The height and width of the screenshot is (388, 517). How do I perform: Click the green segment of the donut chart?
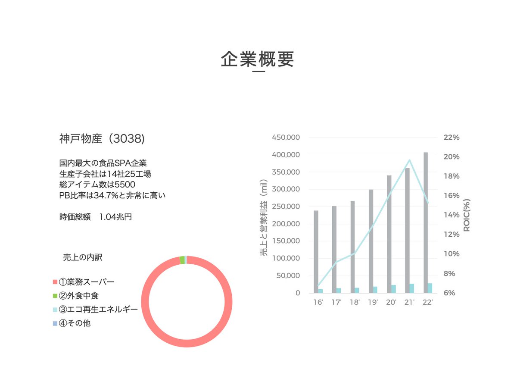[182, 260]
